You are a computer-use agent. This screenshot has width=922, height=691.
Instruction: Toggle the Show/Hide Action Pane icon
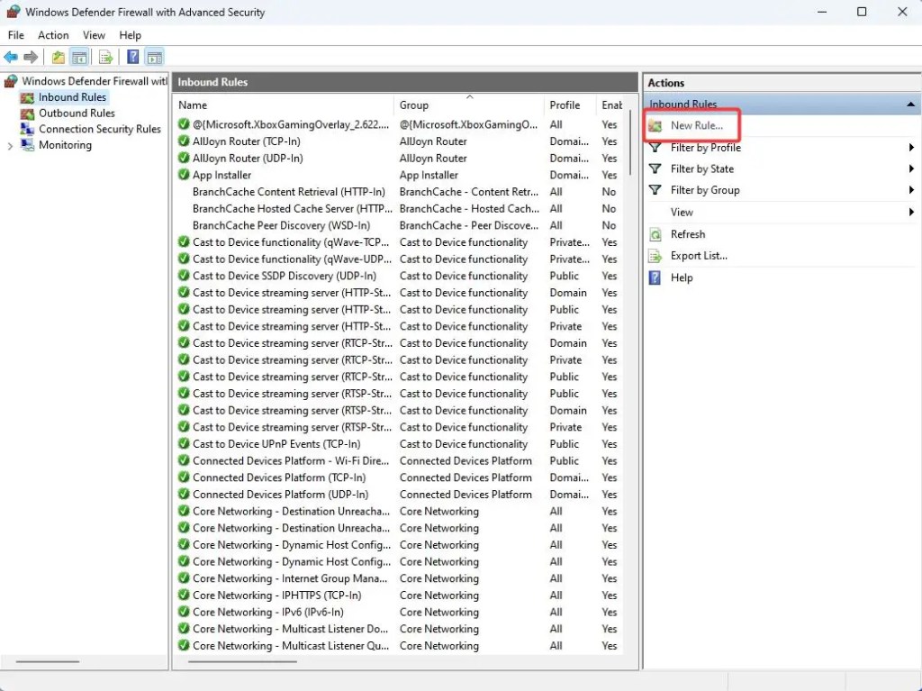coord(155,57)
